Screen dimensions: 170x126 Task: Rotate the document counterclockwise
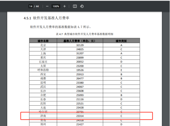(82, 6)
